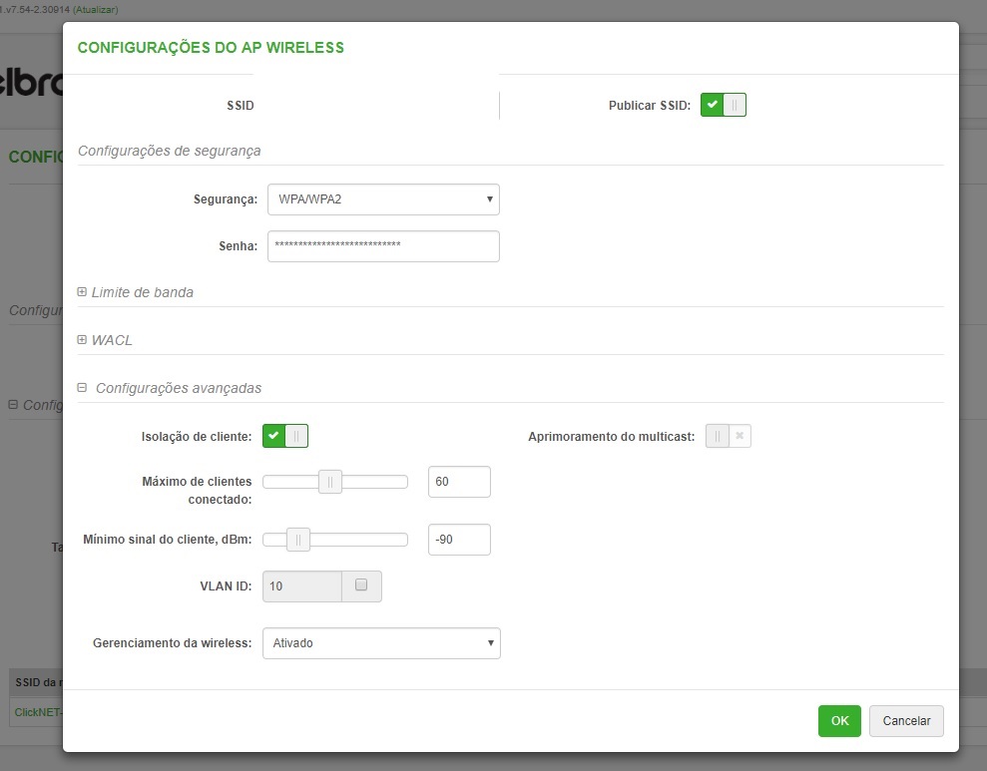
Task: Click the minimum signal dBm value field
Action: point(459,540)
